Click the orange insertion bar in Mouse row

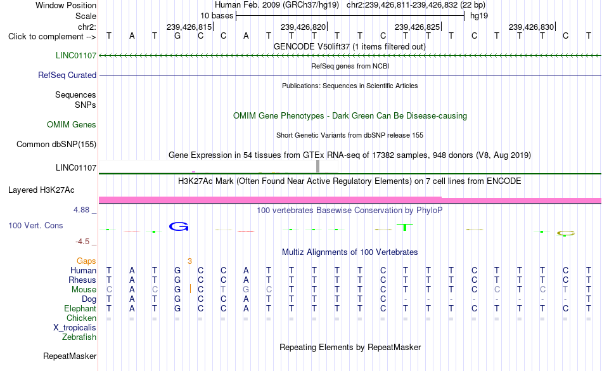pos(190,289)
